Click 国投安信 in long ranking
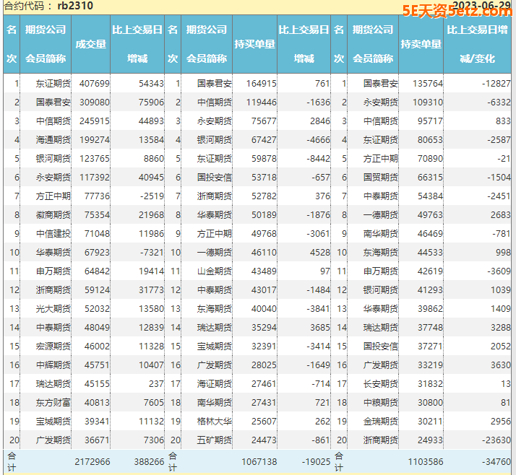 coord(214,177)
